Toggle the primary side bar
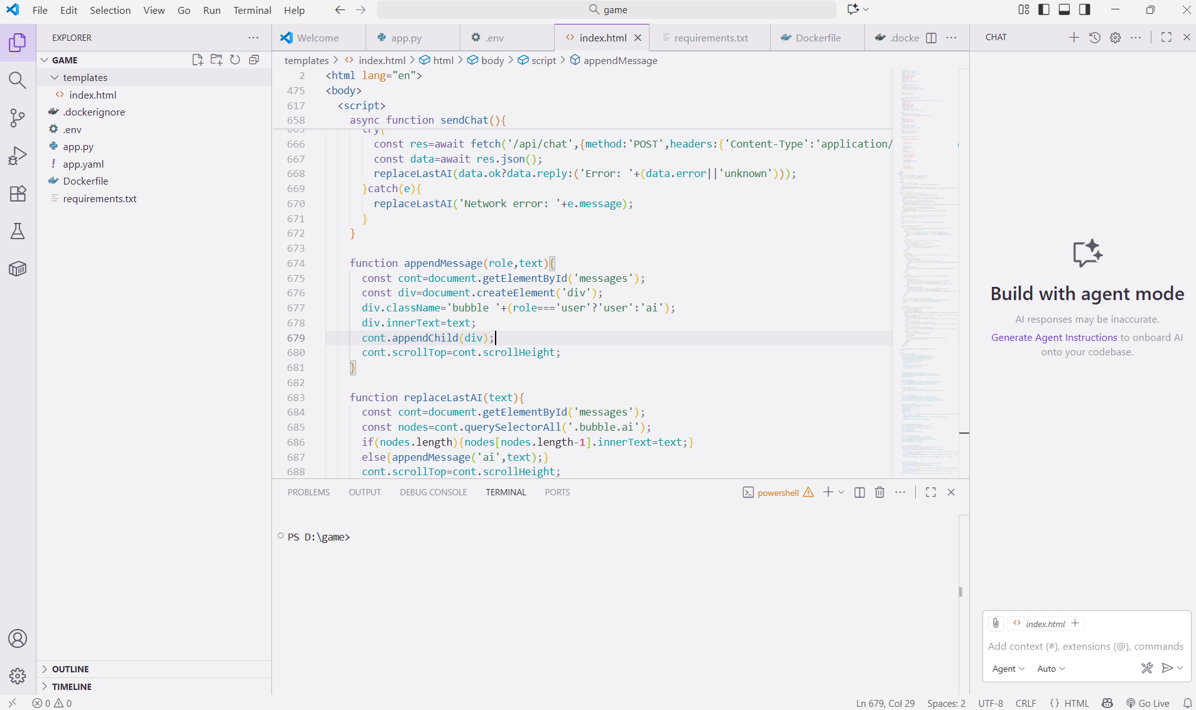 point(1044,9)
